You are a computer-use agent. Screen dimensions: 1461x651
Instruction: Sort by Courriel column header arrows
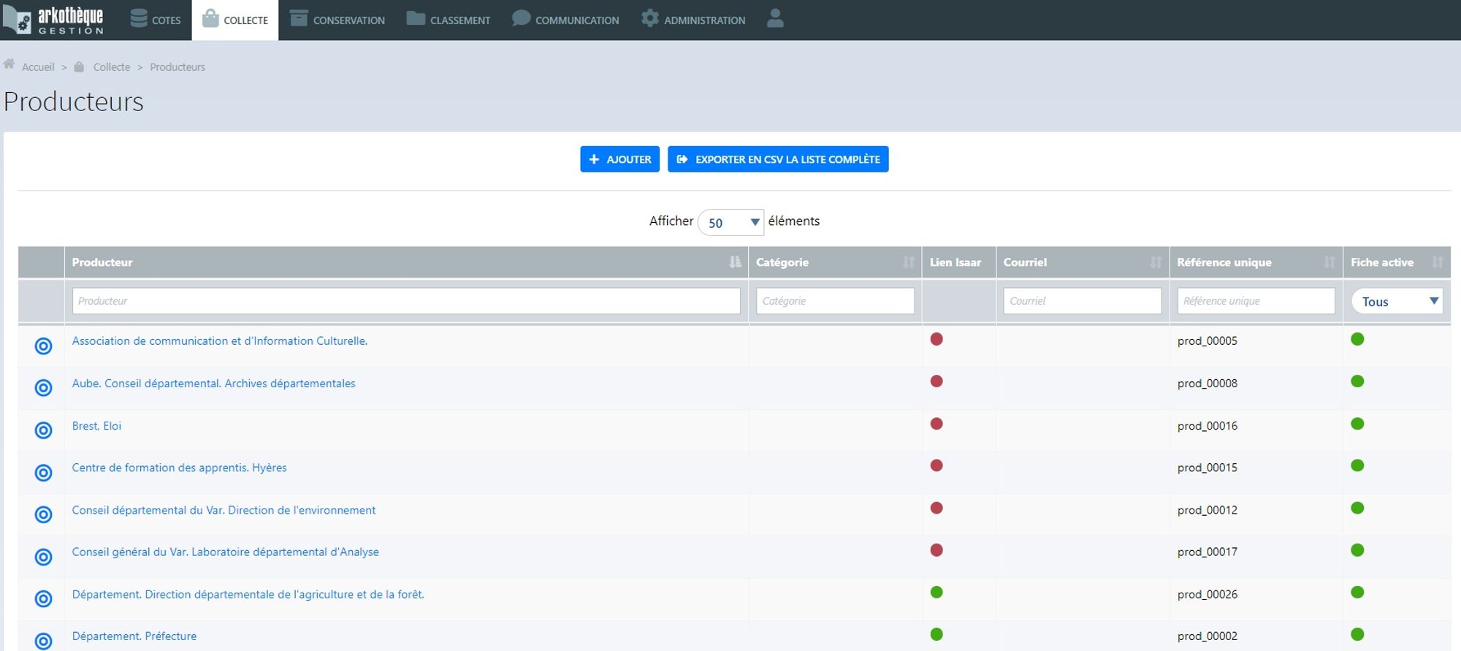click(1155, 262)
